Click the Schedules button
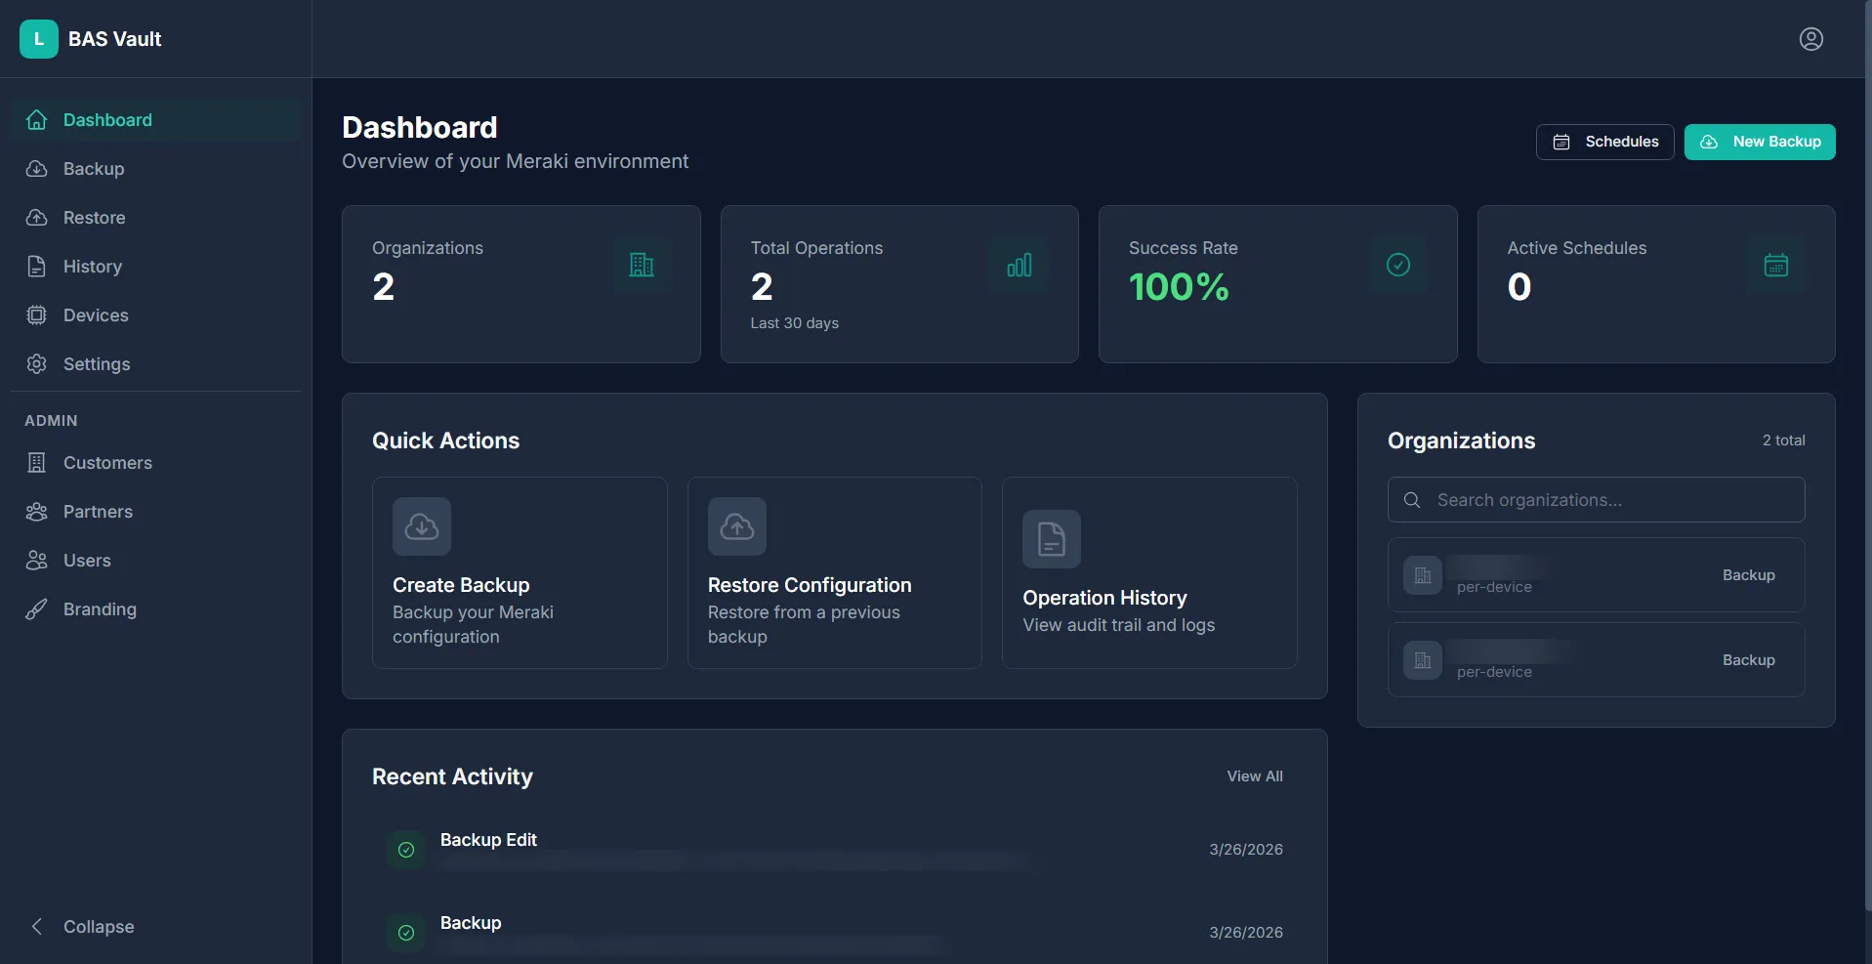Viewport: 1872px width, 964px height. (1605, 142)
